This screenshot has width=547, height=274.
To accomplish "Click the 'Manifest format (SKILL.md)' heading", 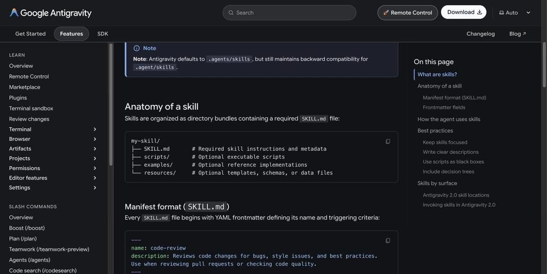I will click(x=177, y=207).
